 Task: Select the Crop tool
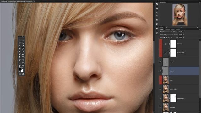20,46
